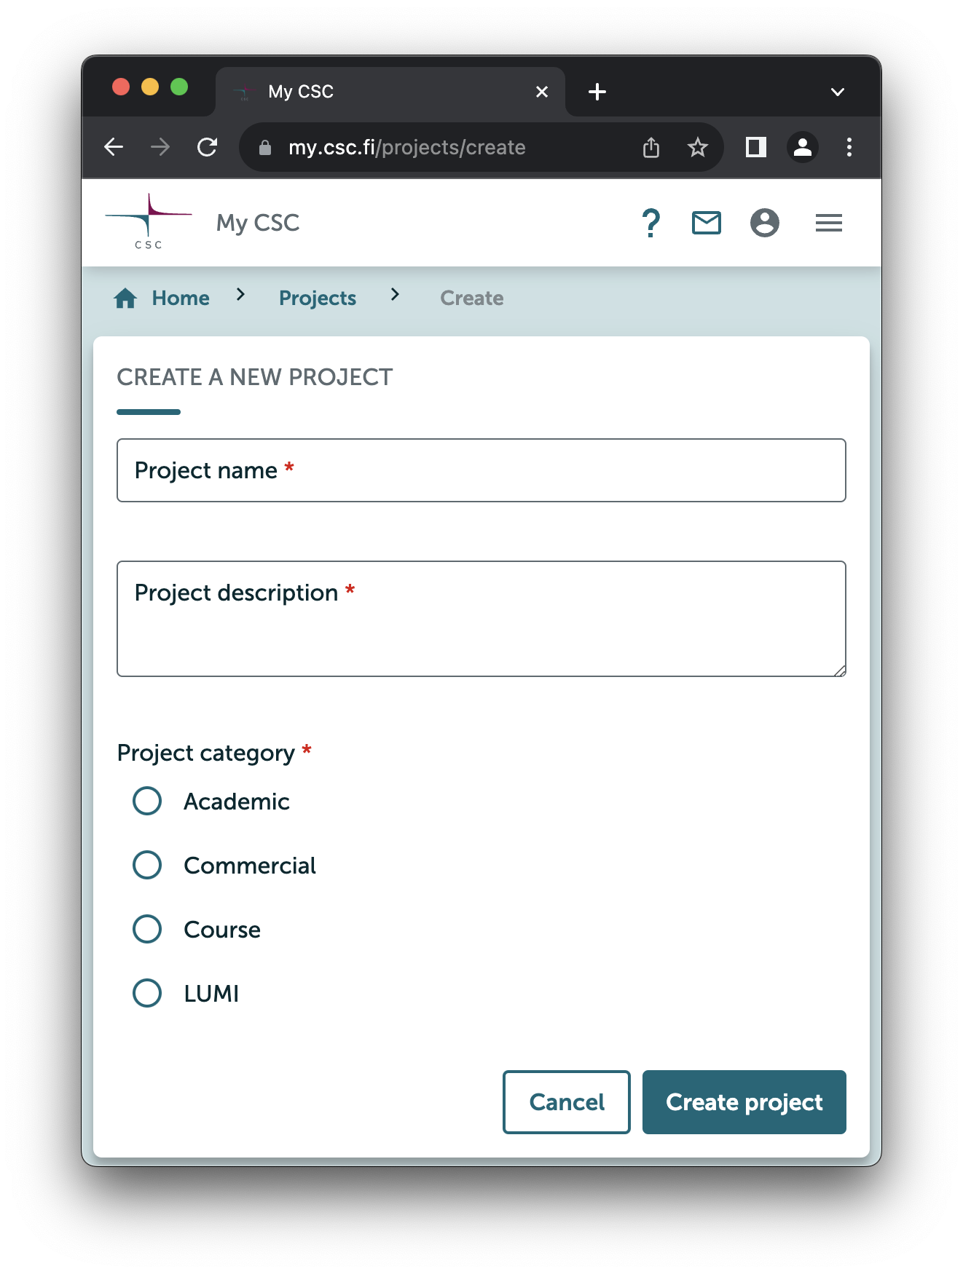The width and height of the screenshot is (963, 1274).
Task: Click the CSC logo
Action: 148,218
